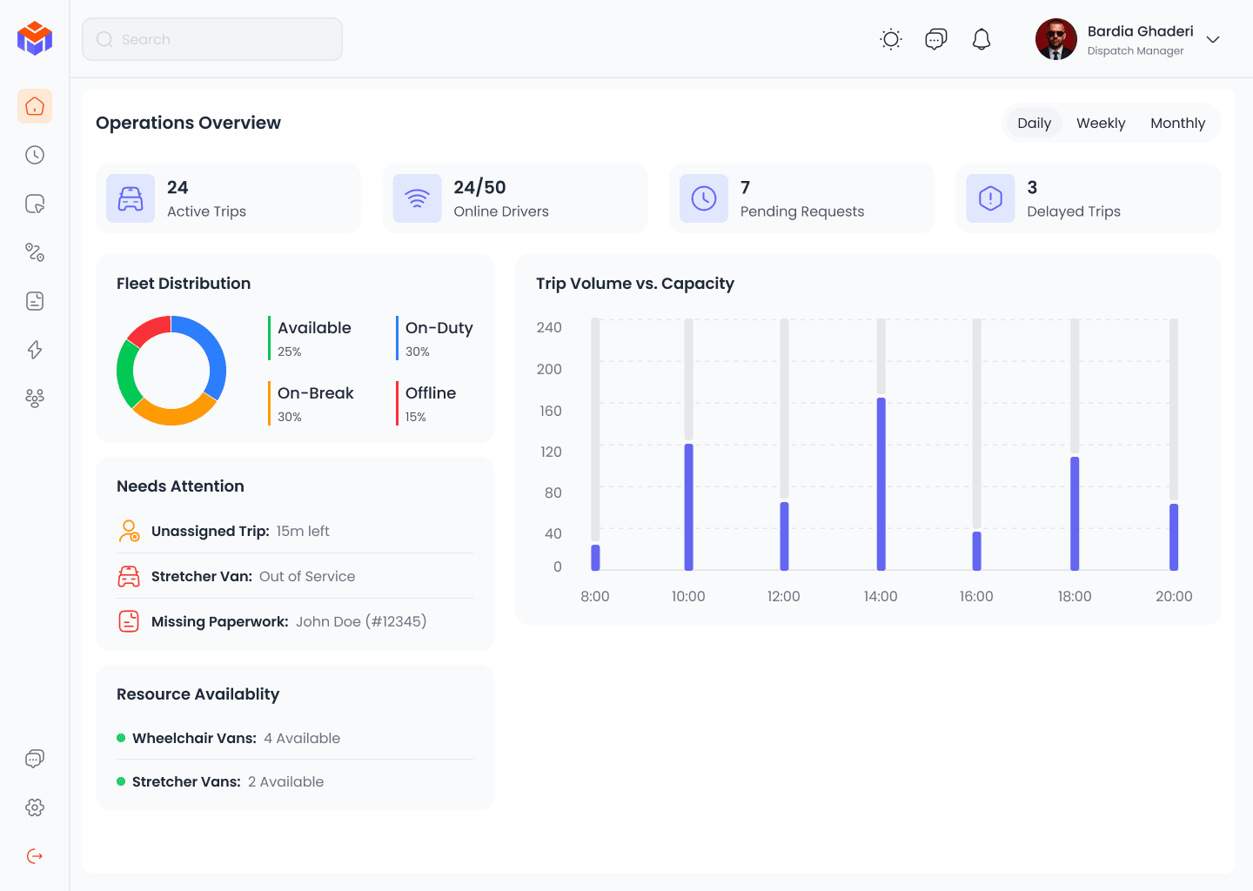Switch to the Daily view tab
The image size is (1253, 891).
(1034, 124)
